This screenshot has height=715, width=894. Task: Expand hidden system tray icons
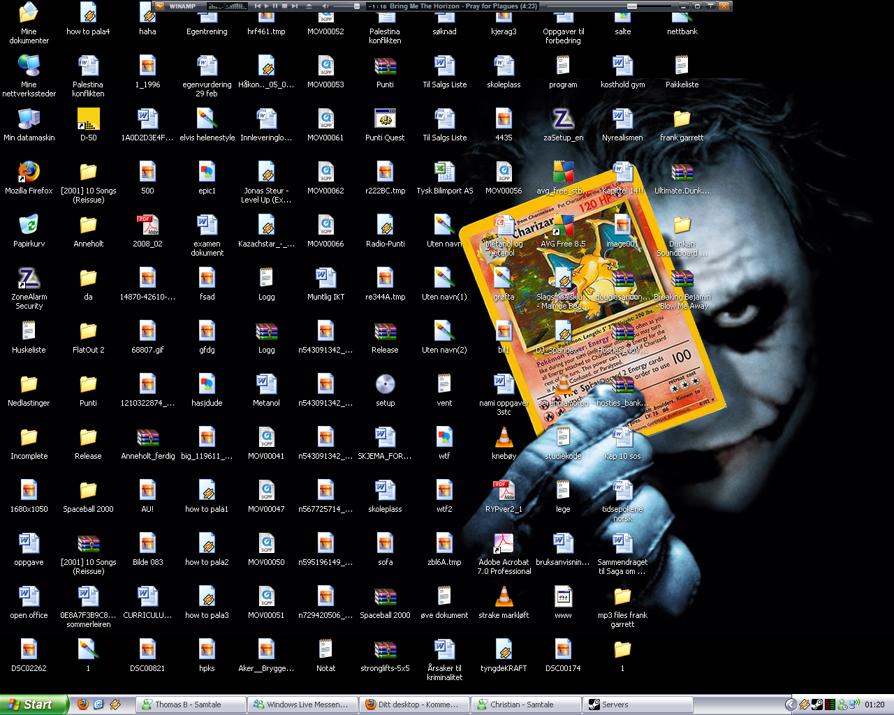791,705
